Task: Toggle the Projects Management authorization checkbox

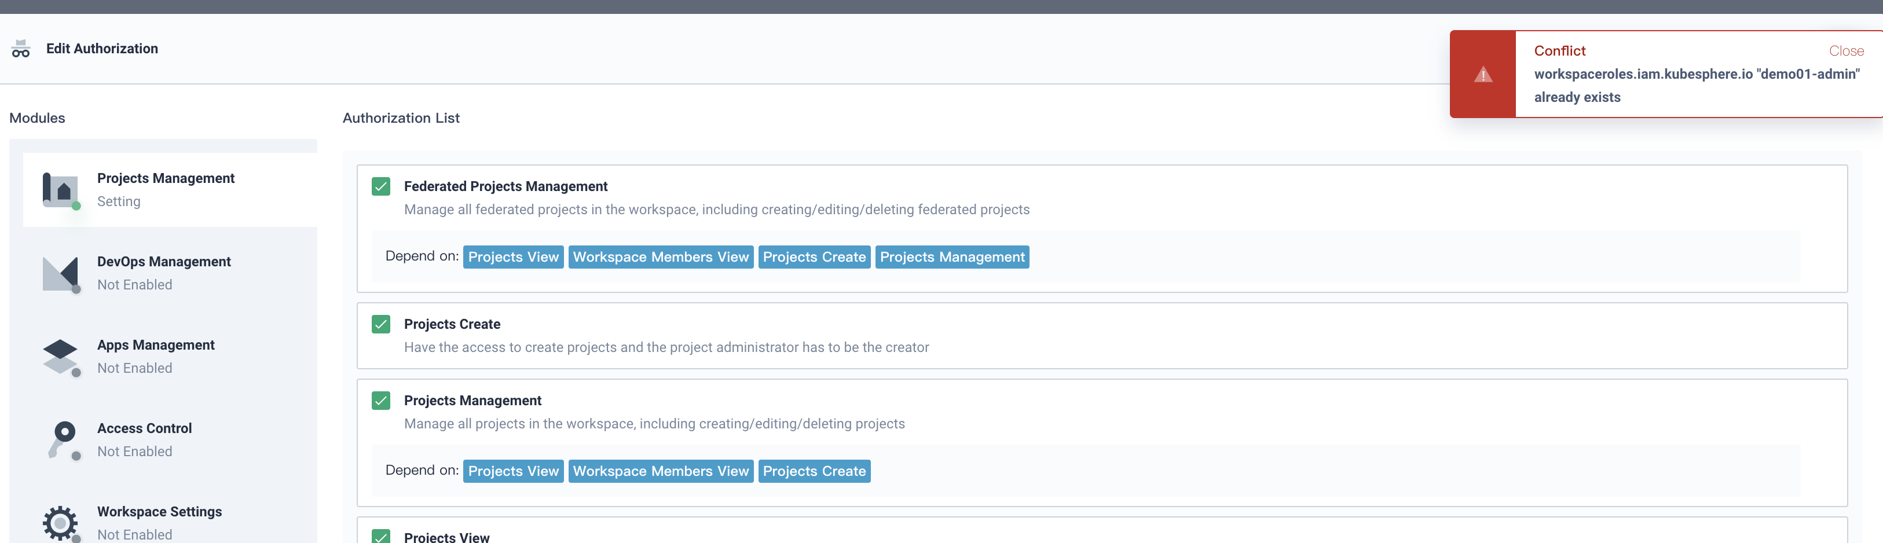Action: (x=381, y=401)
